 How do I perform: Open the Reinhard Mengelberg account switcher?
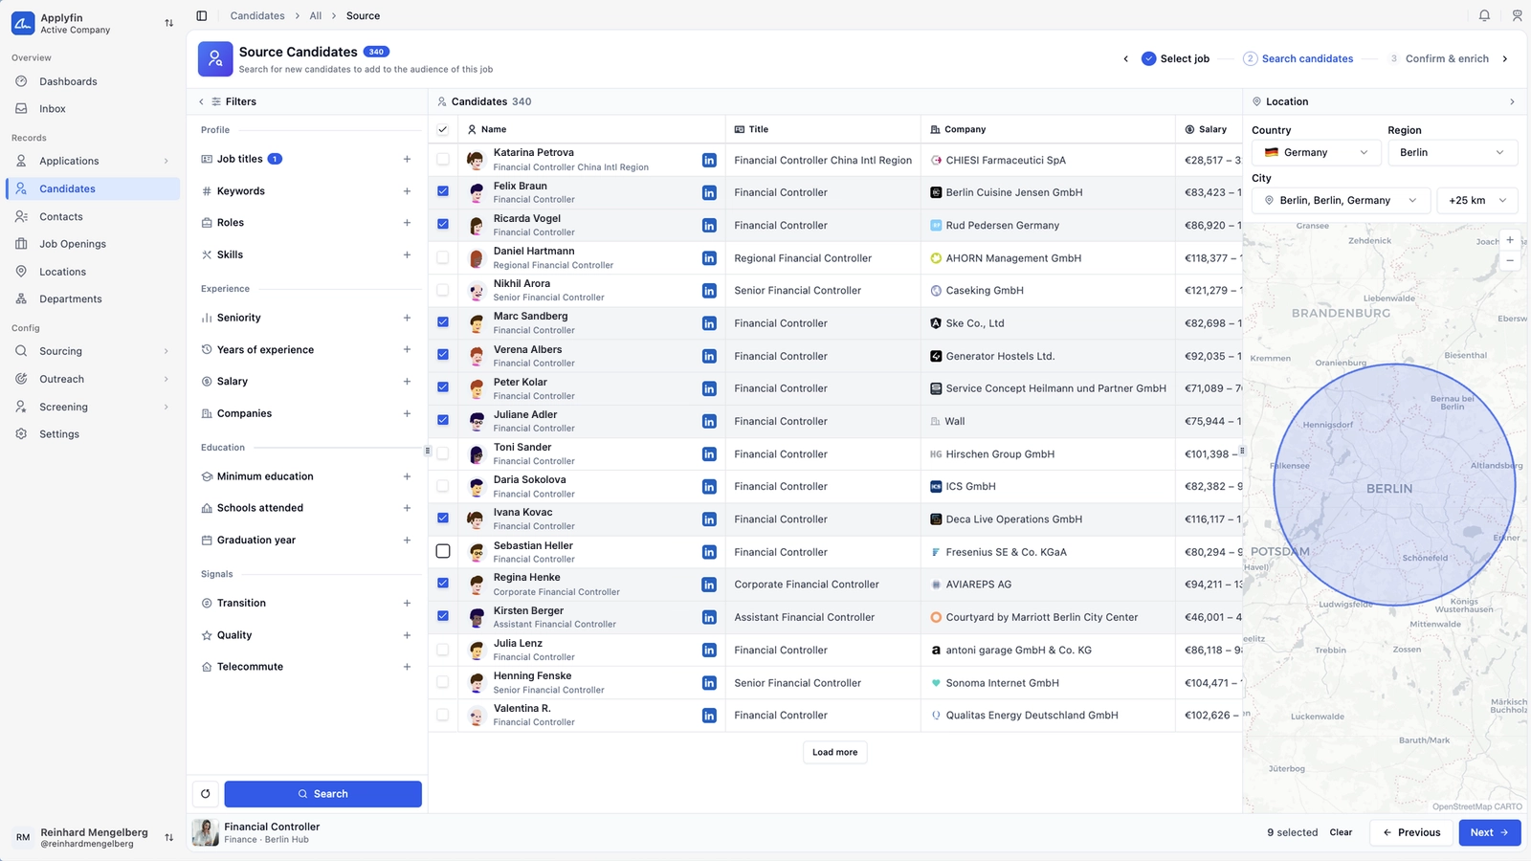click(x=93, y=837)
